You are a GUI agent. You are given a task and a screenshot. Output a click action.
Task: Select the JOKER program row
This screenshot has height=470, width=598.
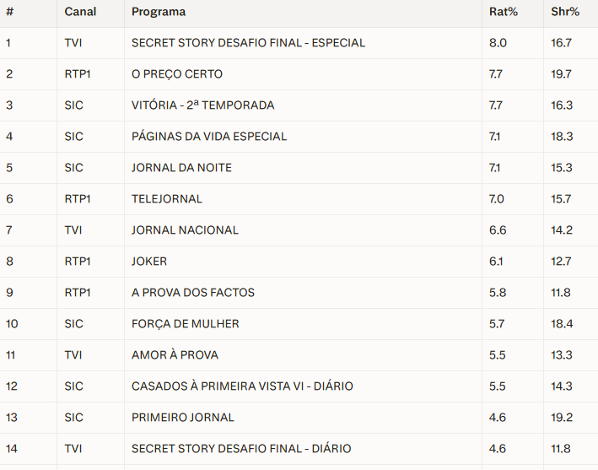299,262
